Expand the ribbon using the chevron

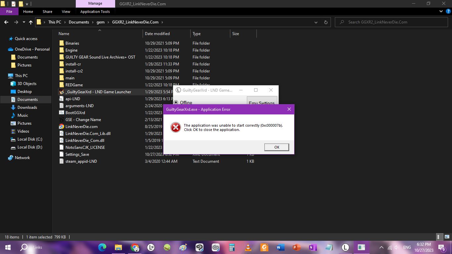tap(441, 12)
